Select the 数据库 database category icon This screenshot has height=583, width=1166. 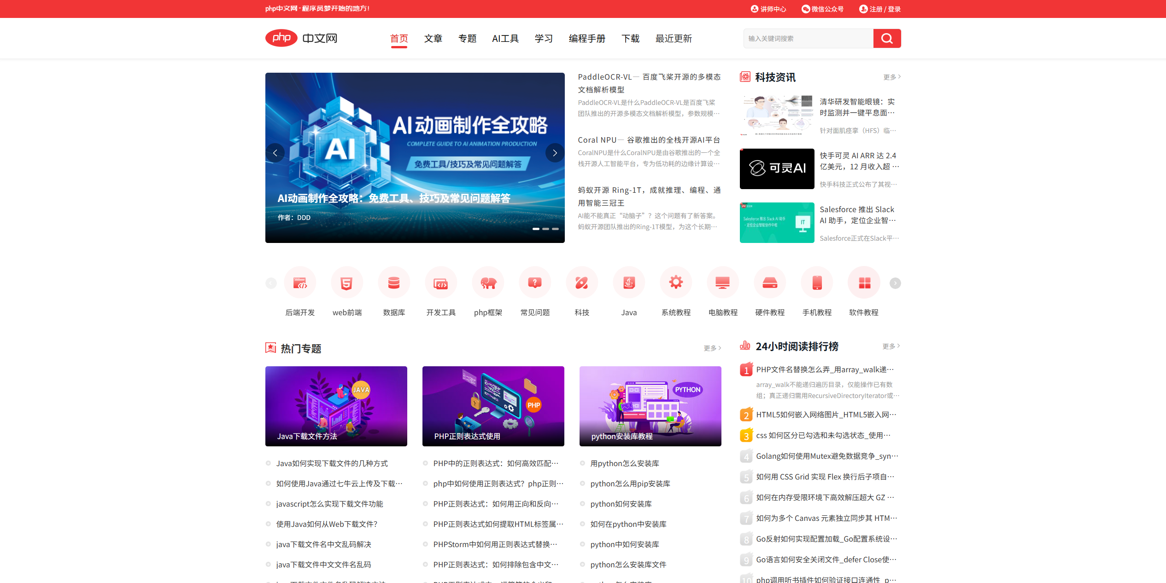394,283
